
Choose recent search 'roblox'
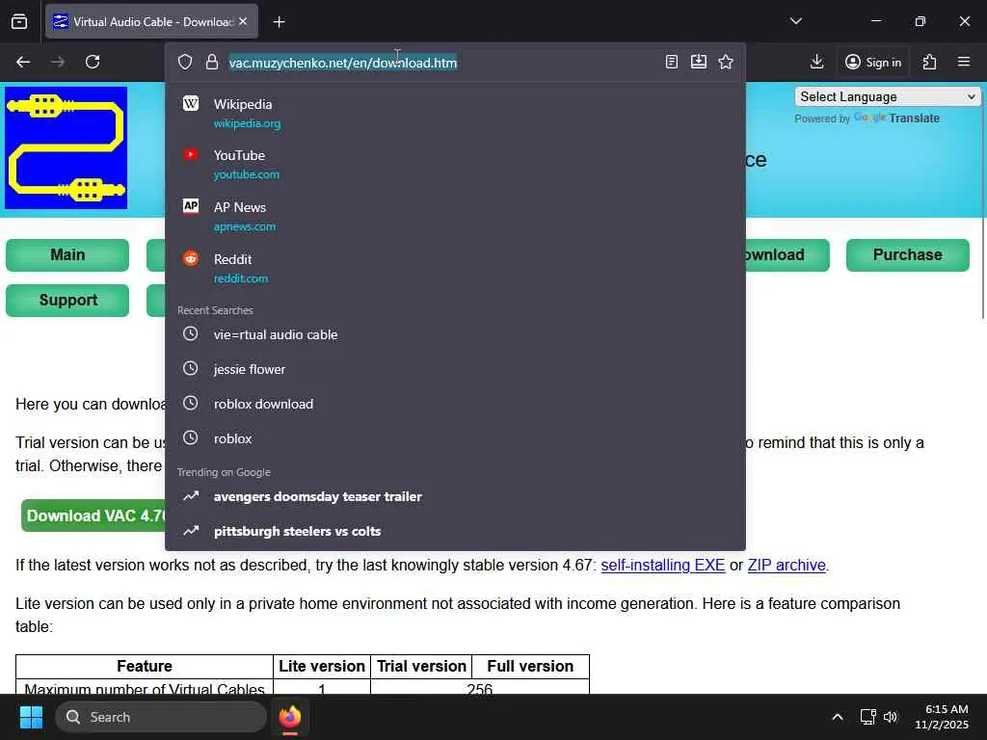tap(455, 438)
